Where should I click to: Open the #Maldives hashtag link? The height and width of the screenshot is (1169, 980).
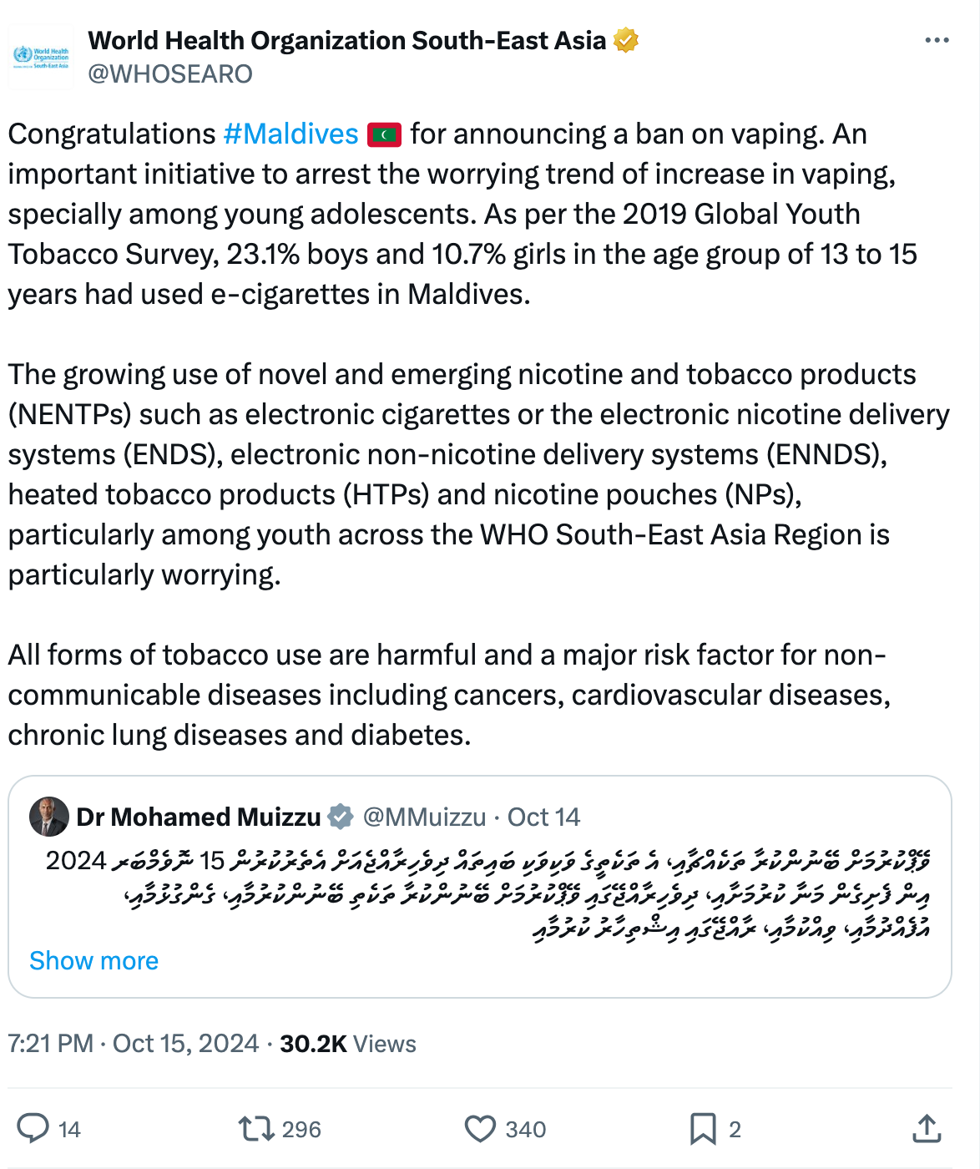coord(290,134)
